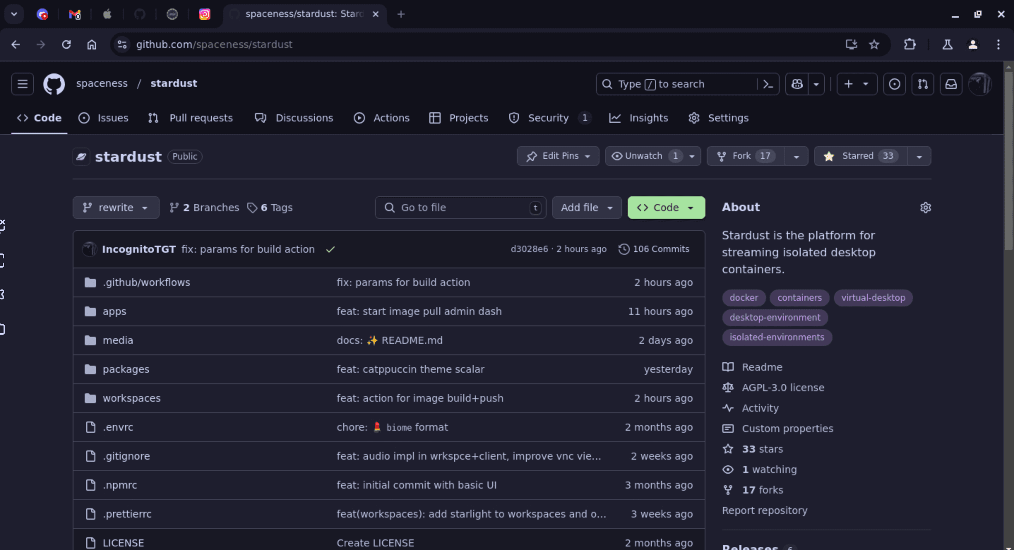Bookmark this page with the star icon
1014x550 pixels.
tap(874, 44)
